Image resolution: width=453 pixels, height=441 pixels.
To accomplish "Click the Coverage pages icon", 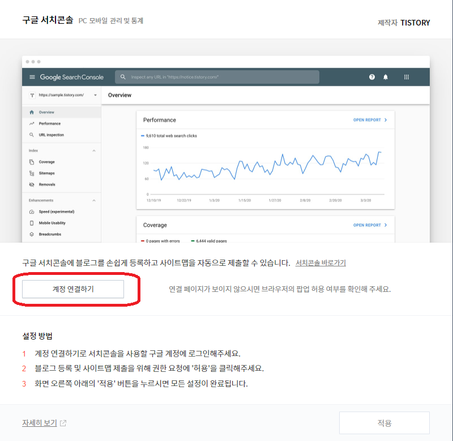I will click(32, 162).
